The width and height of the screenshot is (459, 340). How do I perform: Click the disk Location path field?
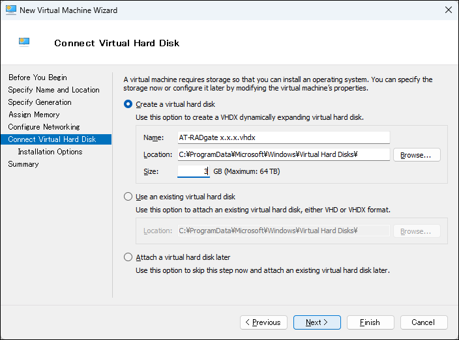[283, 154]
